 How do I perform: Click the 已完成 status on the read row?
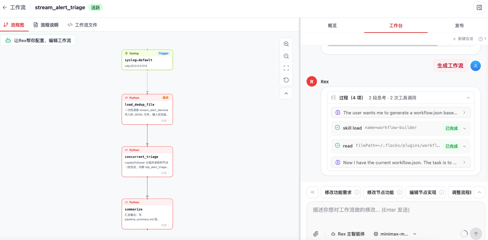coord(452,146)
